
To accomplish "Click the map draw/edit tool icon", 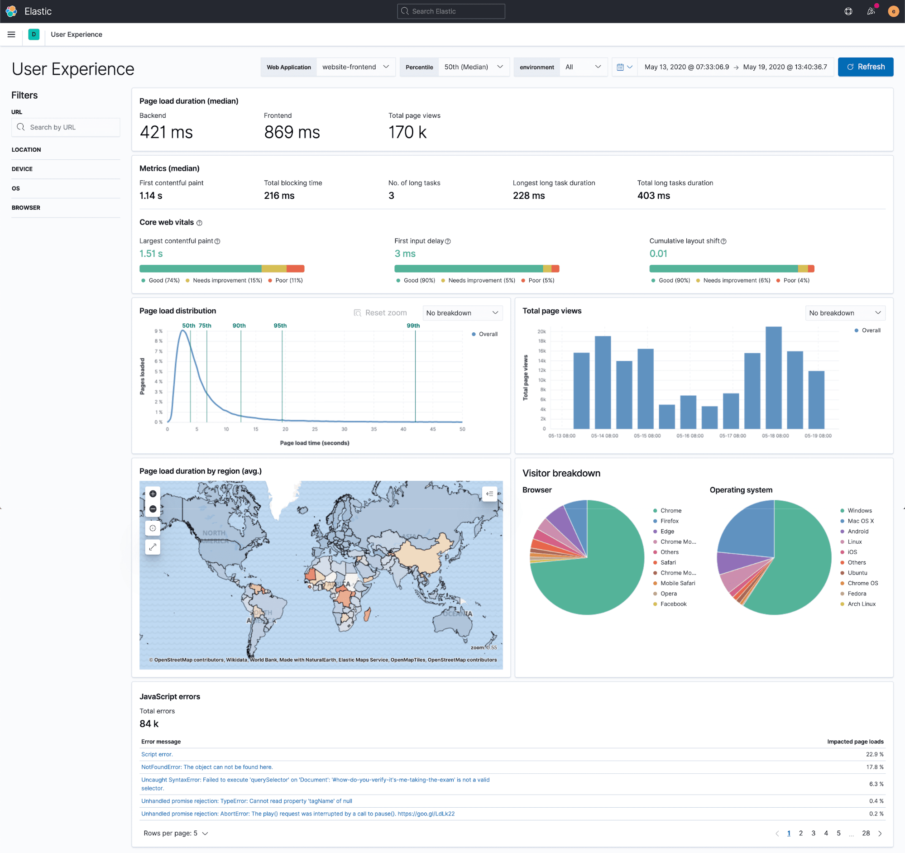I will (153, 547).
